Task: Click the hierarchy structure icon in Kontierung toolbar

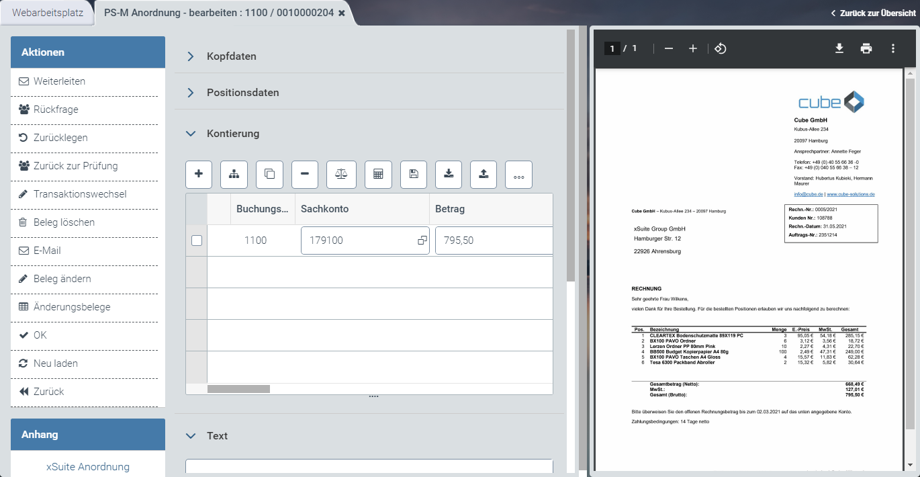Action: (x=234, y=174)
